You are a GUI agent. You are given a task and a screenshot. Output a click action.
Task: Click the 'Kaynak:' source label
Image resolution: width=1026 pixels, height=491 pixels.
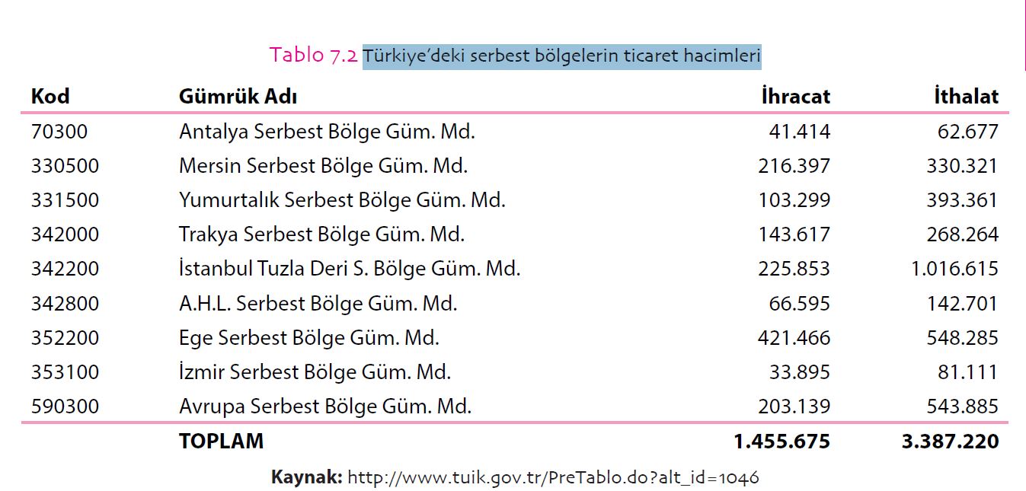306,478
